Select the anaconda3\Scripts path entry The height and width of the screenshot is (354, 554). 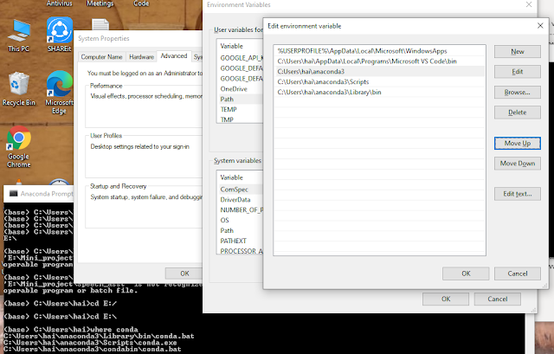379,81
